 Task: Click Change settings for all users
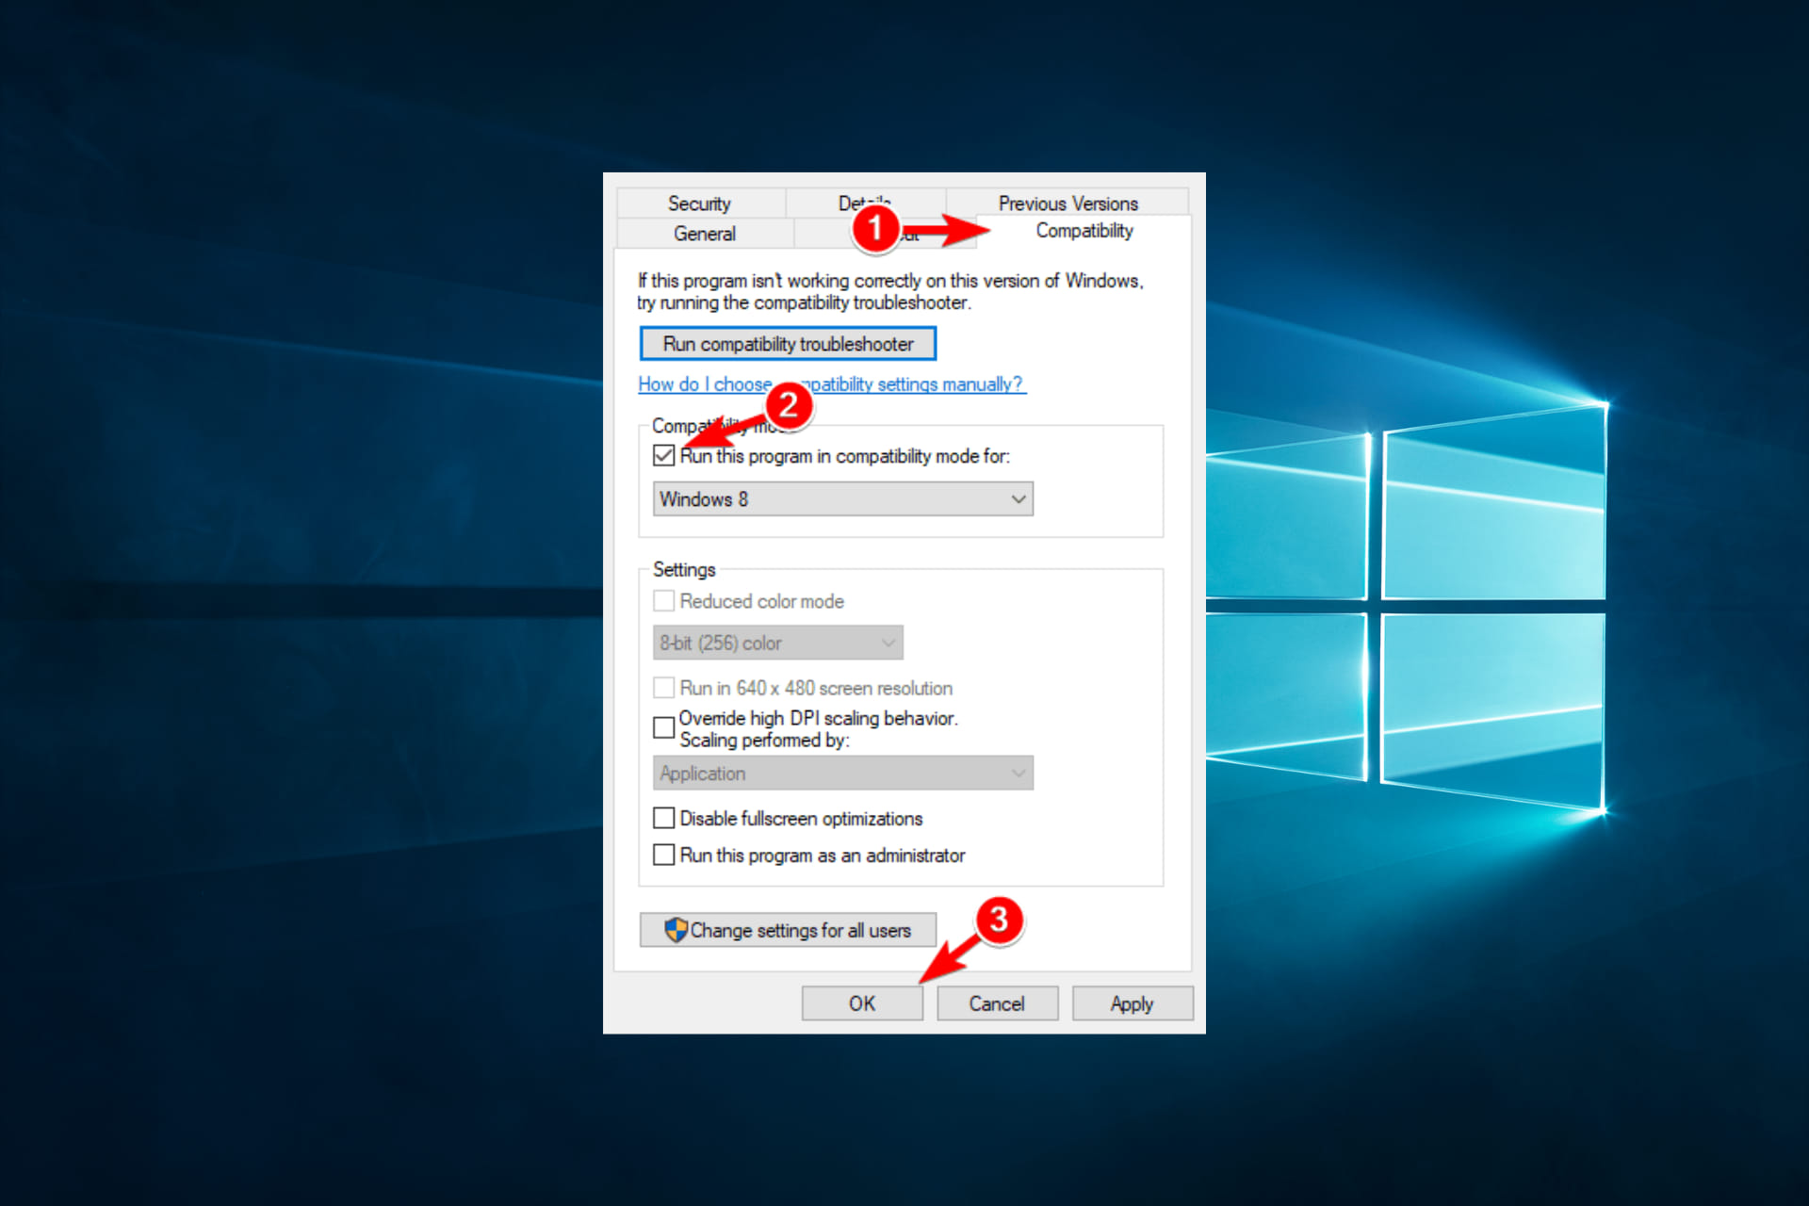point(788,930)
